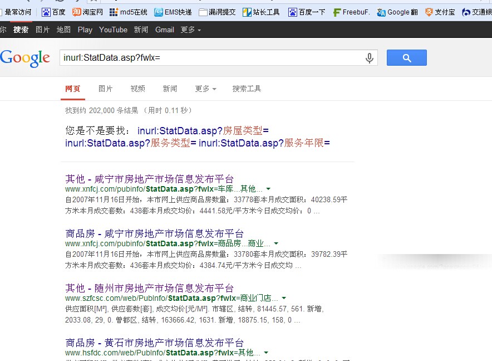Open 搜索工具 search tools
The image size is (492, 361).
point(247,89)
